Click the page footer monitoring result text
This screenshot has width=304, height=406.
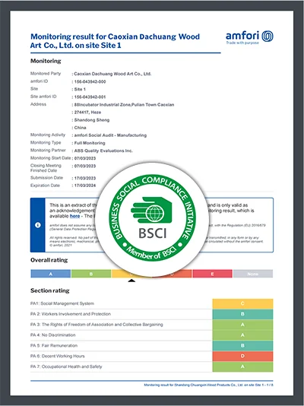click(x=208, y=385)
